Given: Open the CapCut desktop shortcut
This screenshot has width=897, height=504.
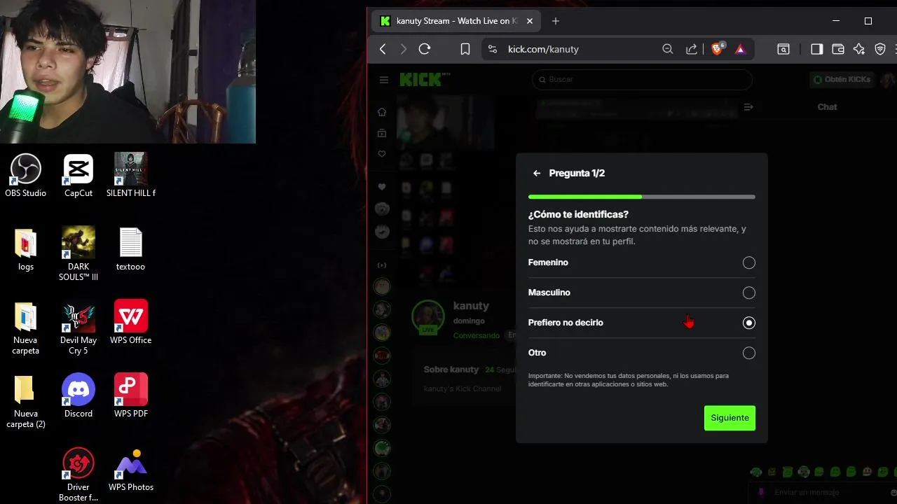Looking at the screenshot, I should (x=78, y=175).
